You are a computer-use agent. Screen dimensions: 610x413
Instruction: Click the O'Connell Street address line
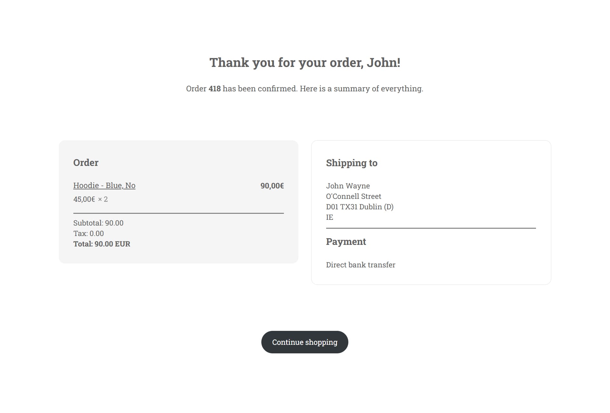(x=353, y=196)
